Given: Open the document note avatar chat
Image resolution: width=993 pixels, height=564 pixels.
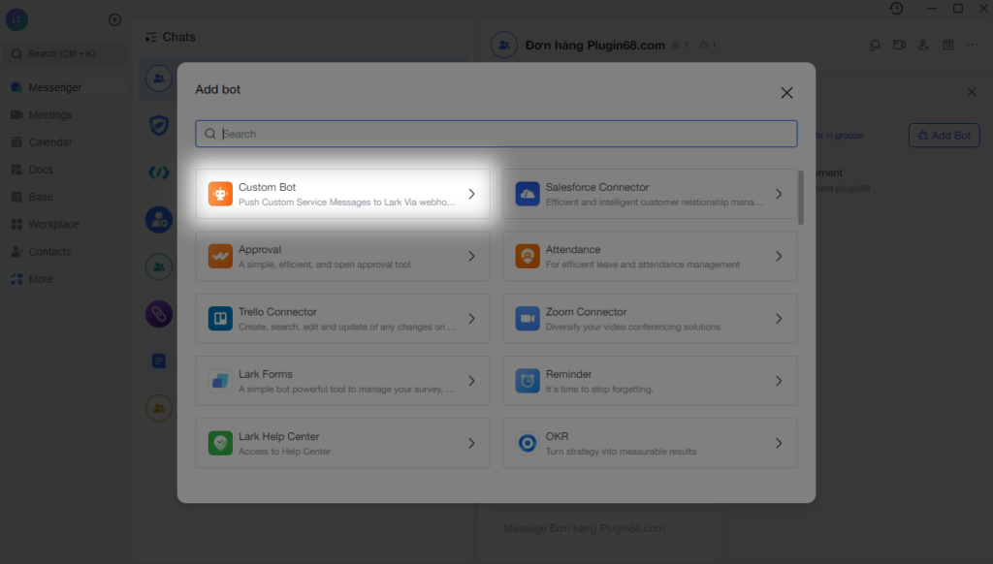Looking at the screenshot, I should [x=159, y=361].
